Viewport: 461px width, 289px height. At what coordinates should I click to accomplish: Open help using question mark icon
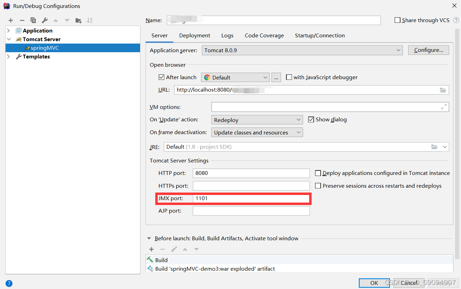[x=8, y=283]
